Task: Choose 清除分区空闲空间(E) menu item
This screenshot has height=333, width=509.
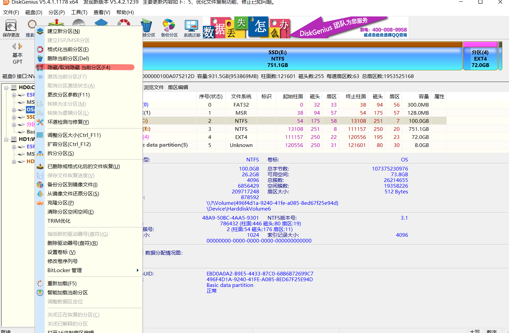Action: tap(71, 212)
